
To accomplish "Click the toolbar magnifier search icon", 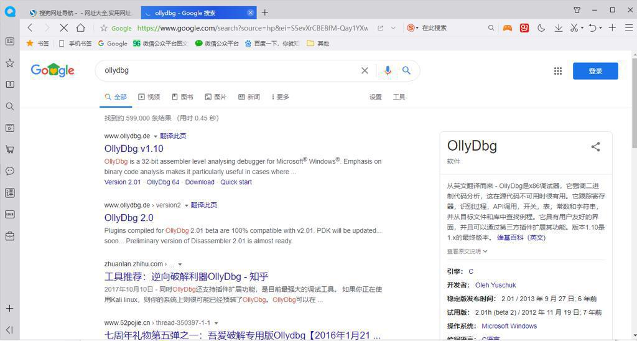I will (491, 28).
